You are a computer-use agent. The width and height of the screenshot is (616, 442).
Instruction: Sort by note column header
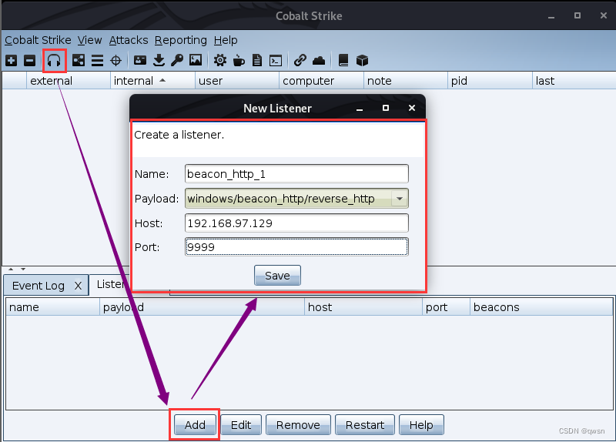[x=406, y=81]
